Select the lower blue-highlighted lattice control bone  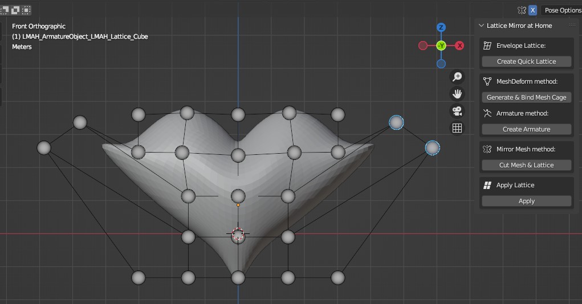pyautogui.click(x=433, y=148)
